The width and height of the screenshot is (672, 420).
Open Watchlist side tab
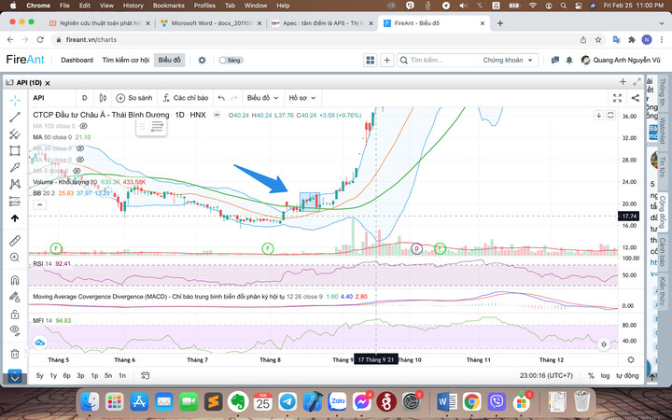tap(663, 131)
